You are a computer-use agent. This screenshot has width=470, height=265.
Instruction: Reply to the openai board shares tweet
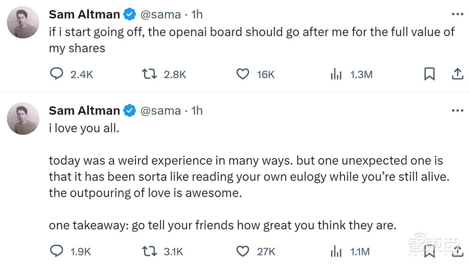click(x=56, y=74)
